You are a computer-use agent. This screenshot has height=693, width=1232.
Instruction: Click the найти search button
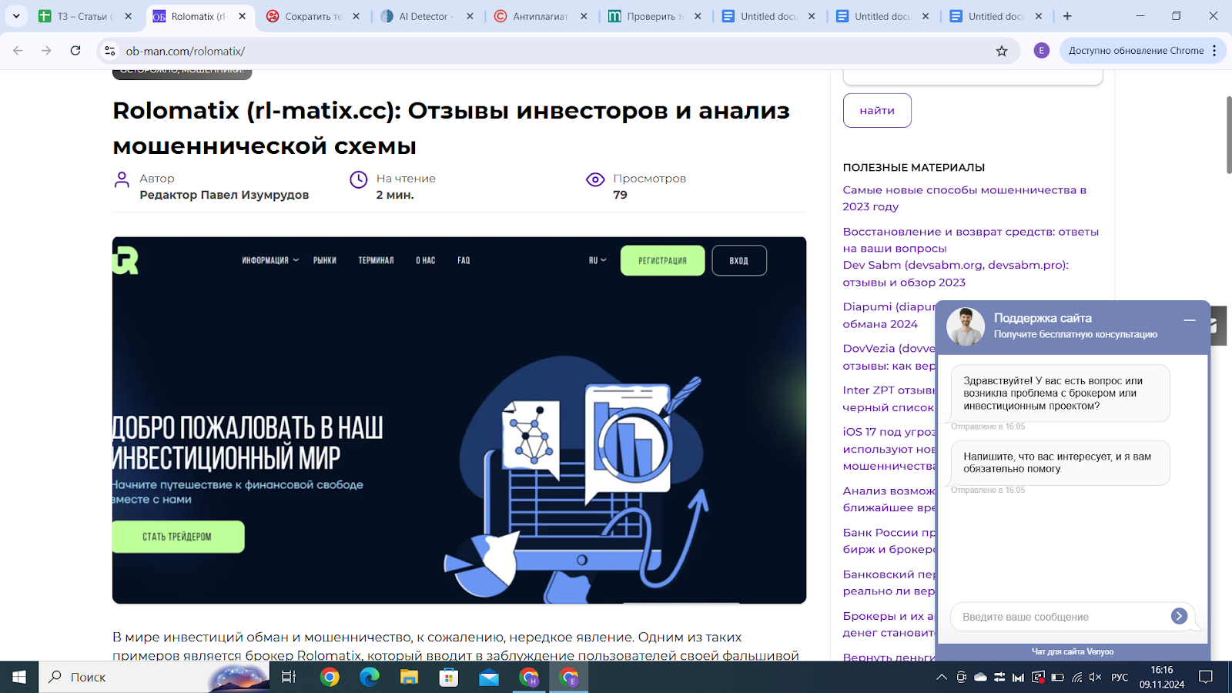pyautogui.click(x=877, y=110)
